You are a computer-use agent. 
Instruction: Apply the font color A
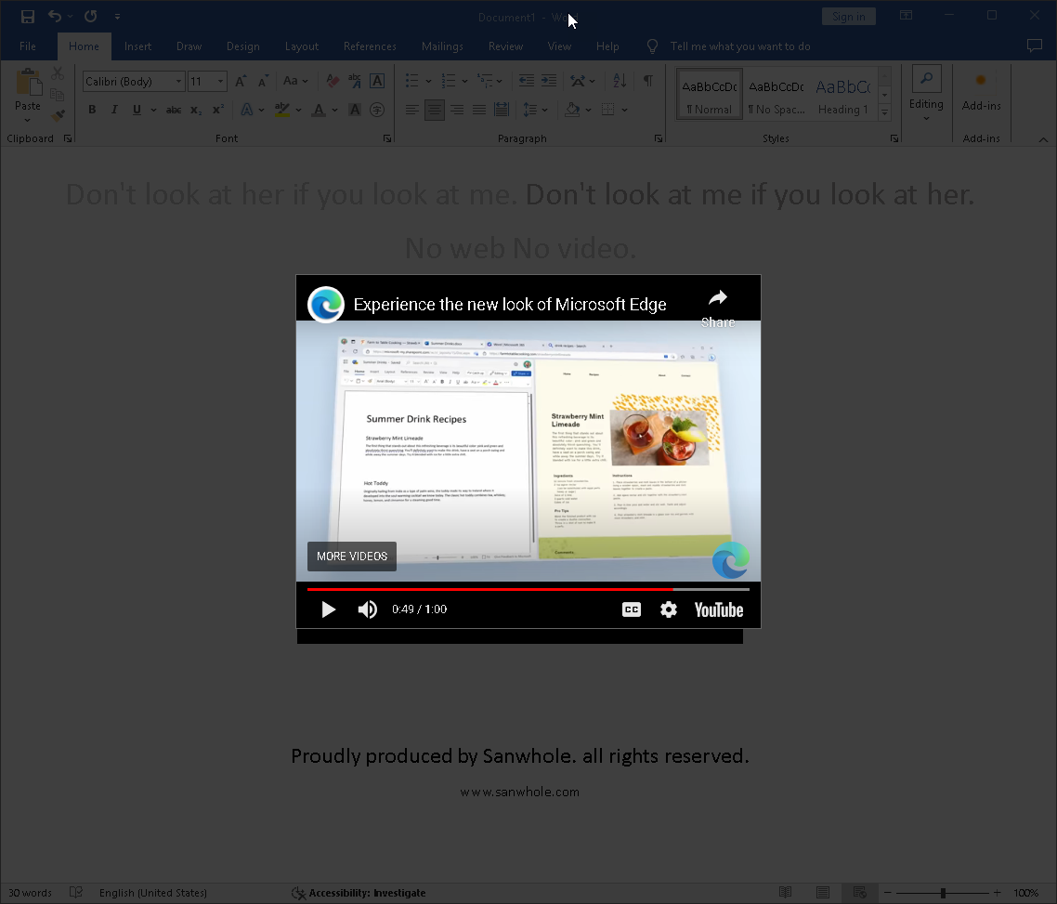click(319, 110)
